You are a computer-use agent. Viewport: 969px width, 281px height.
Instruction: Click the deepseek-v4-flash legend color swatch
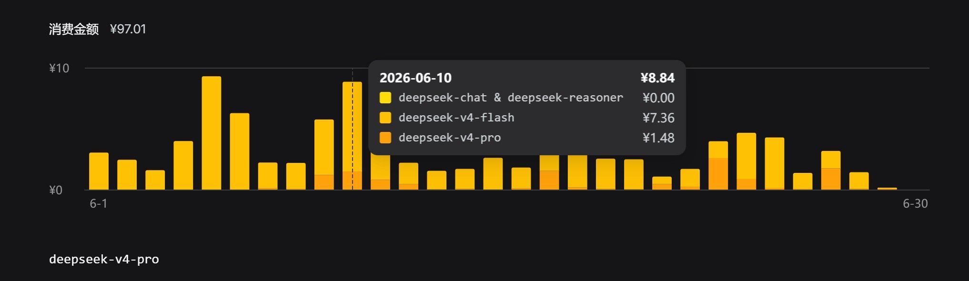(385, 118)
